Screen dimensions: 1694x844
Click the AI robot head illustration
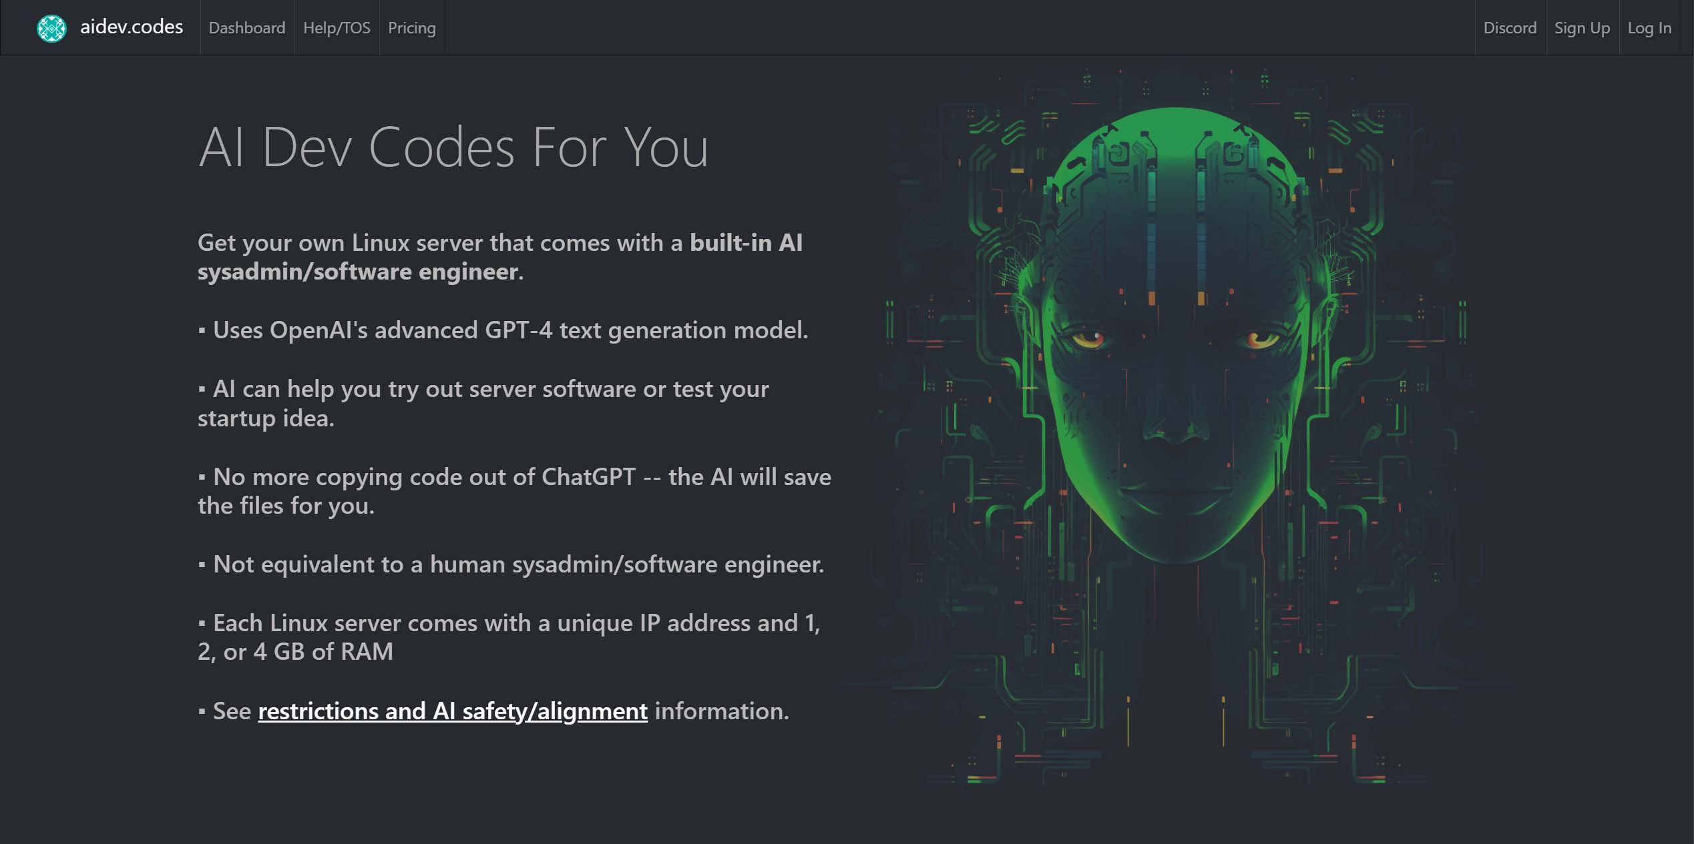pyautogui.click(x=1175, y=427)
